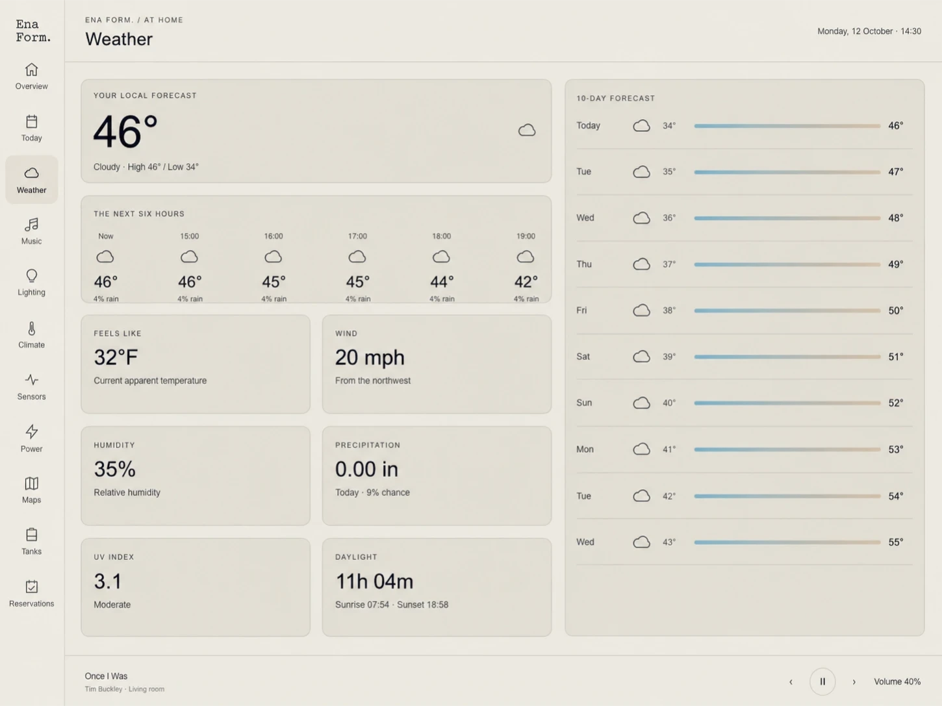Open the Feels Like 32°F card
Screen dimensions: 942x706
click(x=196, y=364)
